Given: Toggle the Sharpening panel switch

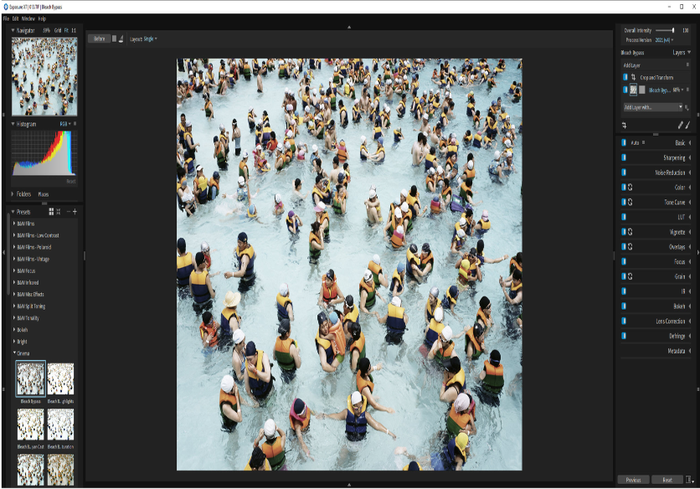Looking at the screenshot, I should [x=624, y=157].
